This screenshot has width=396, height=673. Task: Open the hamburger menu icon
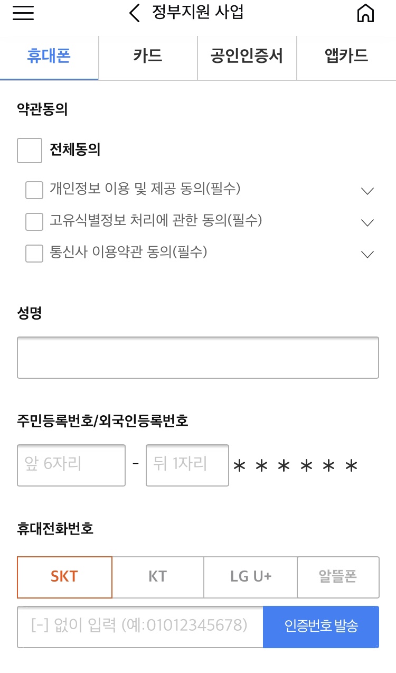(x=23, y=13)
